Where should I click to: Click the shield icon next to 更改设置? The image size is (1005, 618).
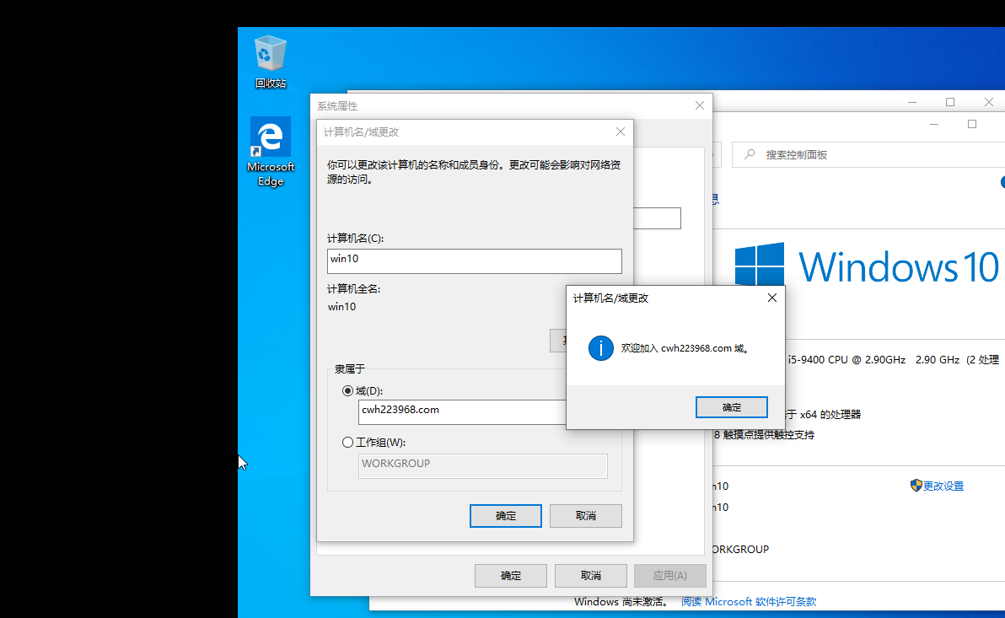[x=916, y=486]
